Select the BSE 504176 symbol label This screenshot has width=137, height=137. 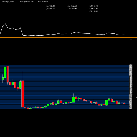click(43, 2)
